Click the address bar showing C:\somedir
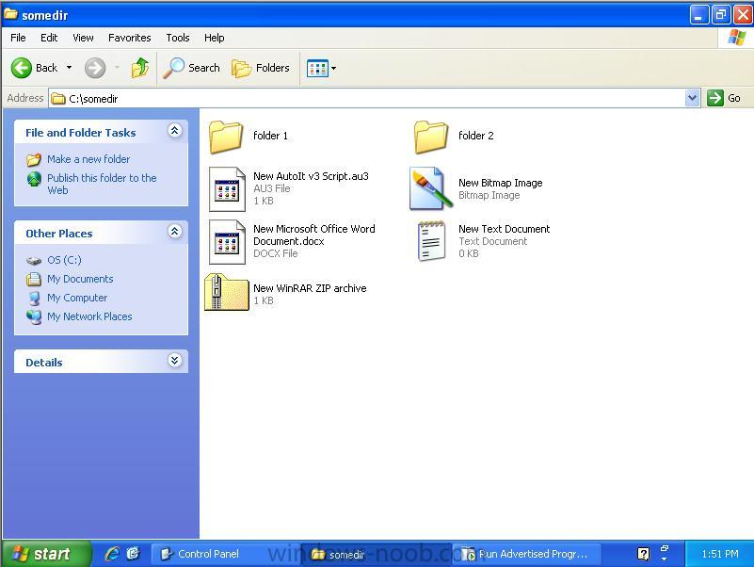 click(x=367, y=99)
